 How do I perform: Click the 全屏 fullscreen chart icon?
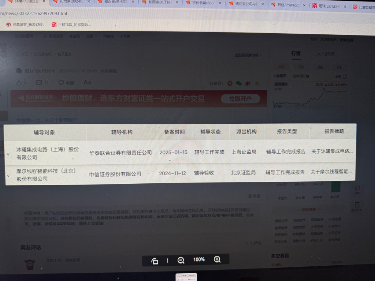point(345,77)
